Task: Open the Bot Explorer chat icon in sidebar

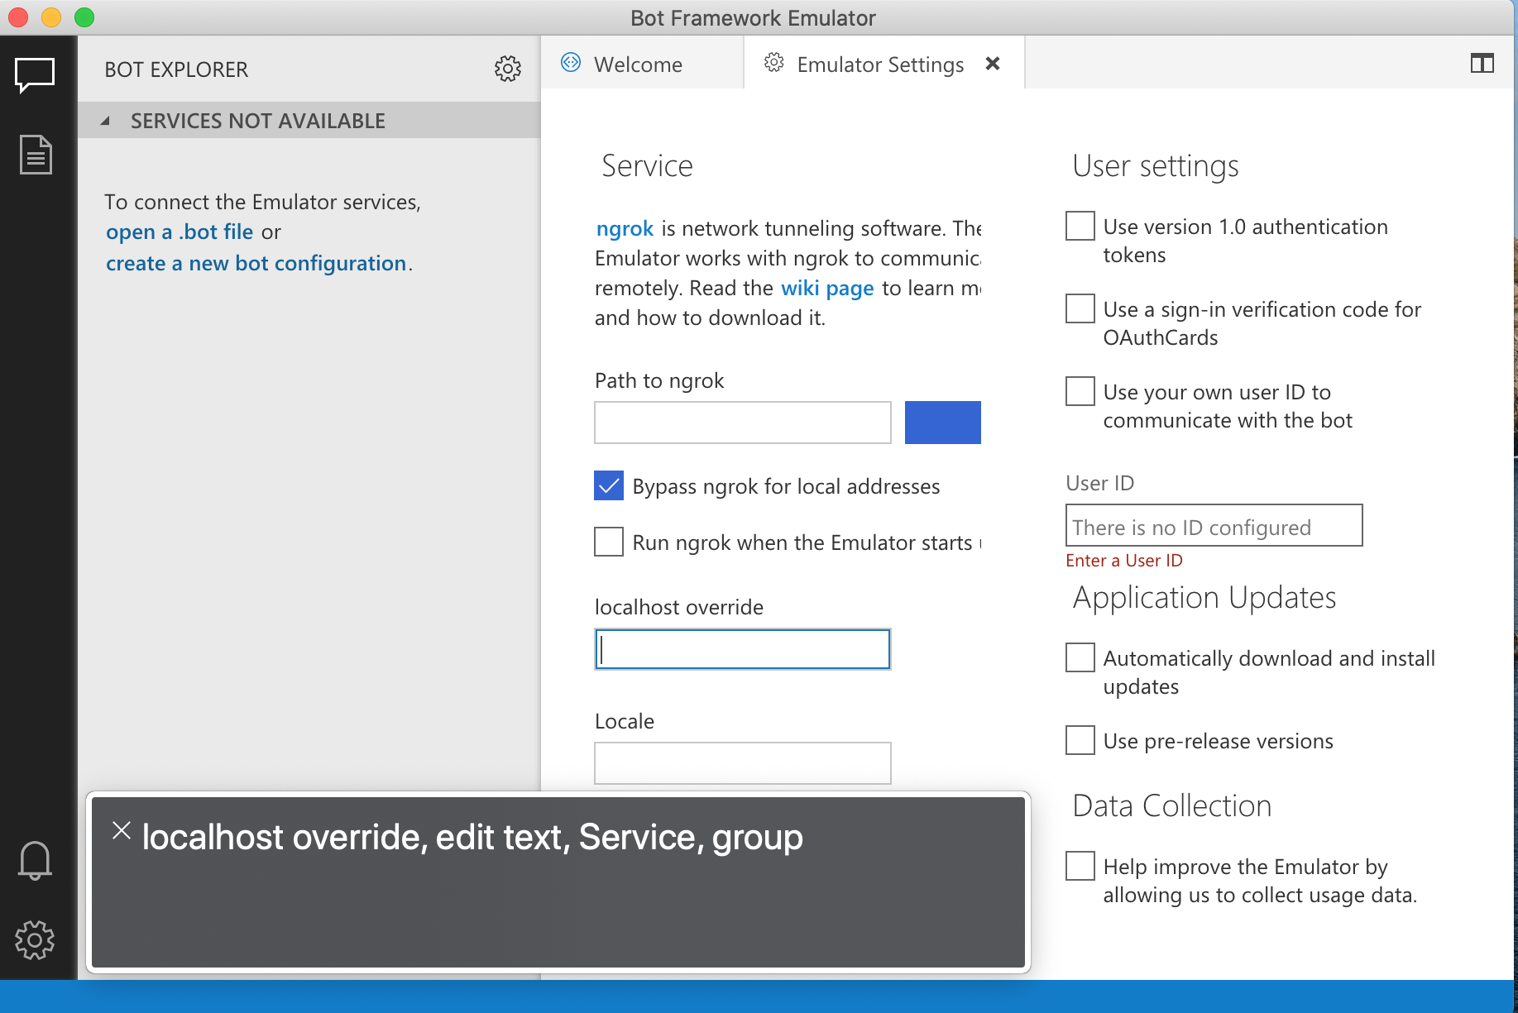Action: tap(35, 75)
